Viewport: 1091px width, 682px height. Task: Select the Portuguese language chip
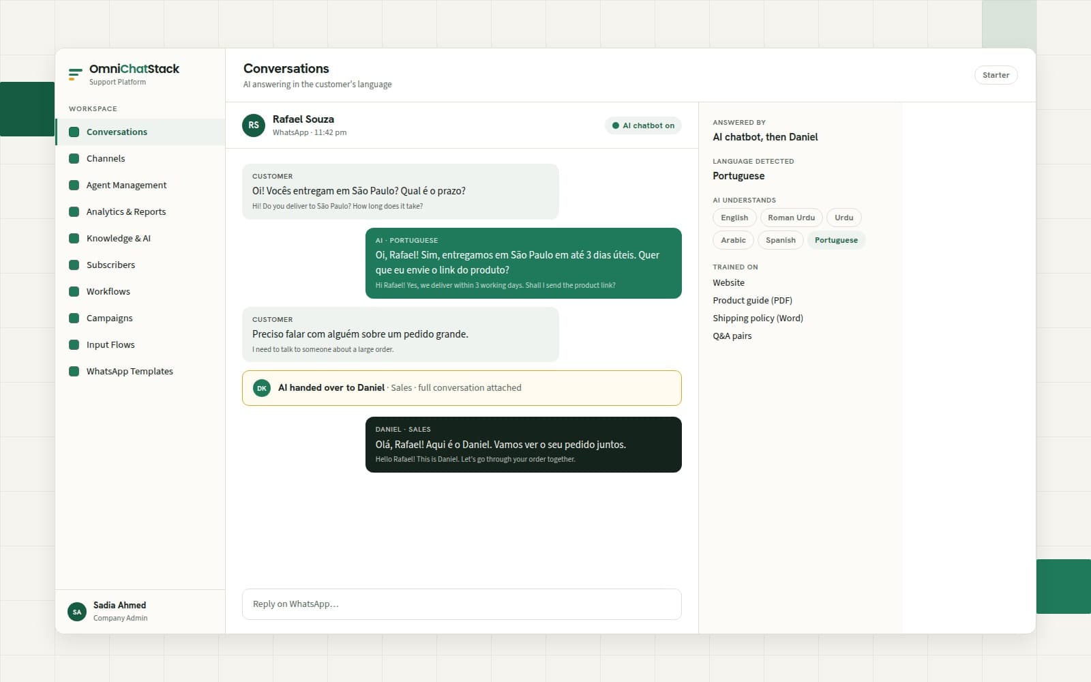tap(836, 240)
